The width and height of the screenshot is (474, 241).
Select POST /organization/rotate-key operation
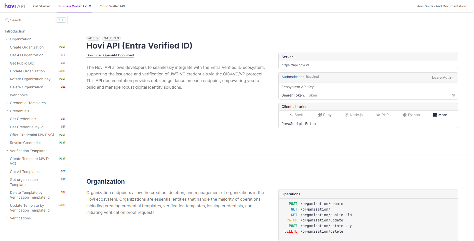(326, 226)
